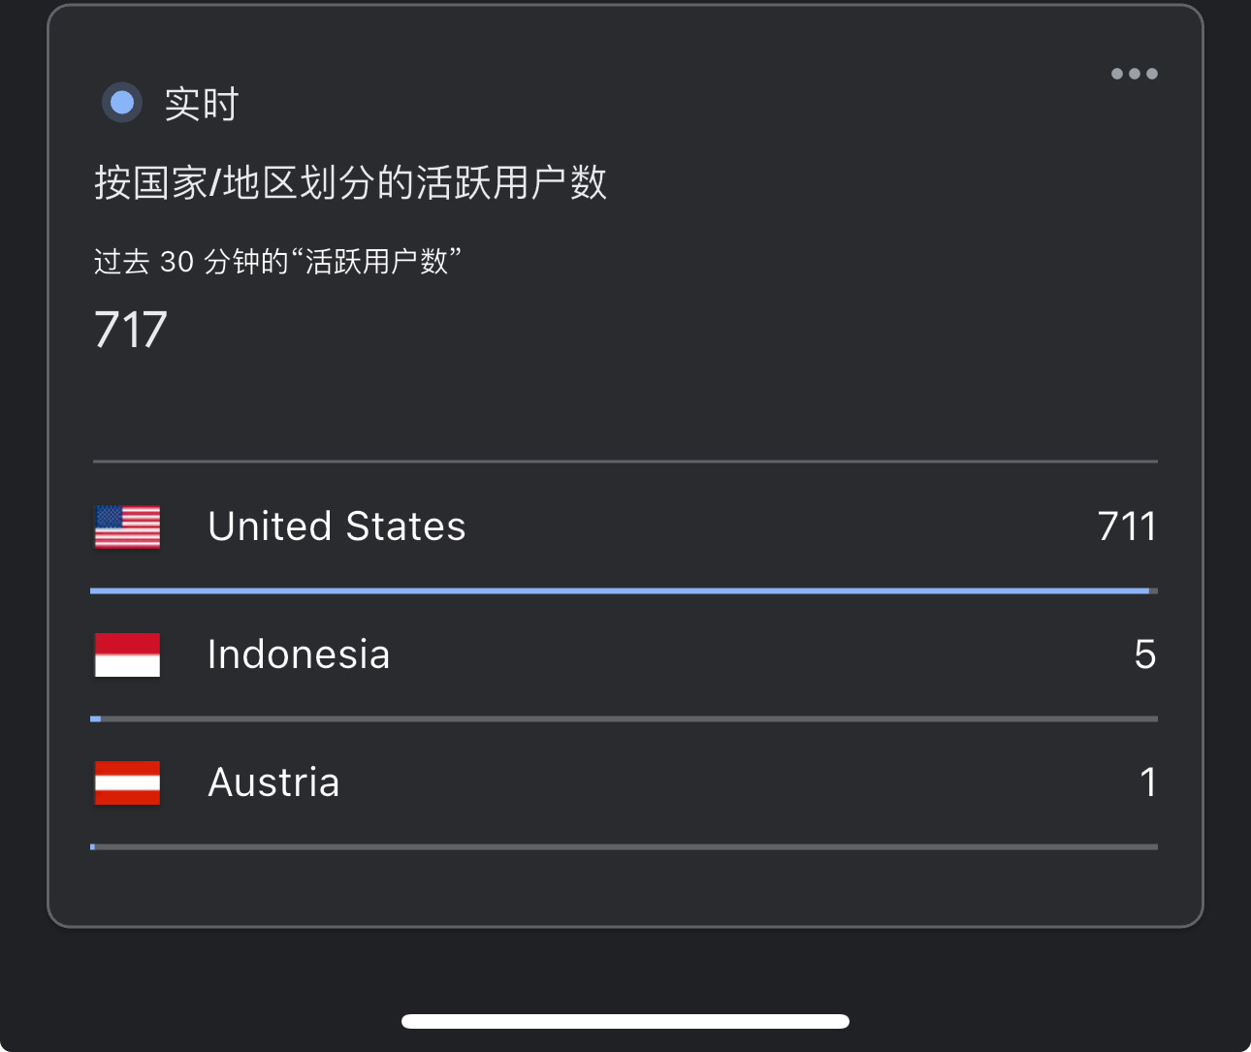The image size is (1251, 1052).
Task: Click the 实时 realtime label
Action: coord(202,104)
